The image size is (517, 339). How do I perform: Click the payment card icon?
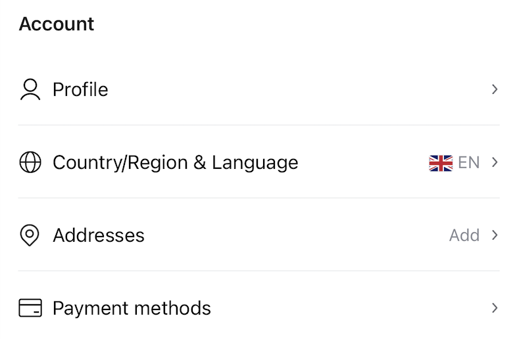click(x=30, y=308)
